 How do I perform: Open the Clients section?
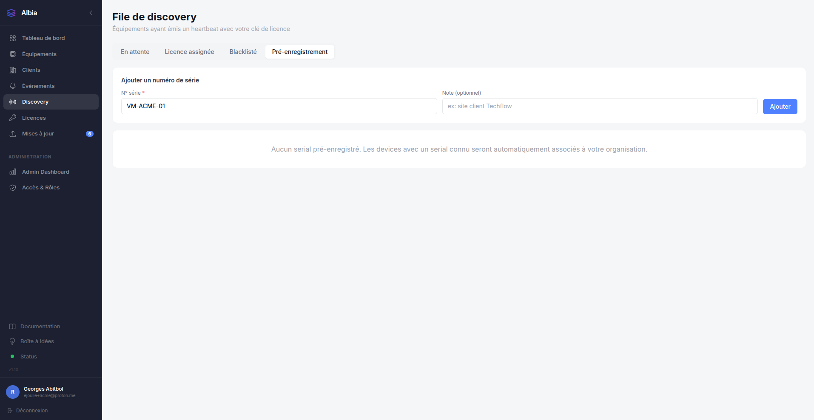[x=51, y=70]
